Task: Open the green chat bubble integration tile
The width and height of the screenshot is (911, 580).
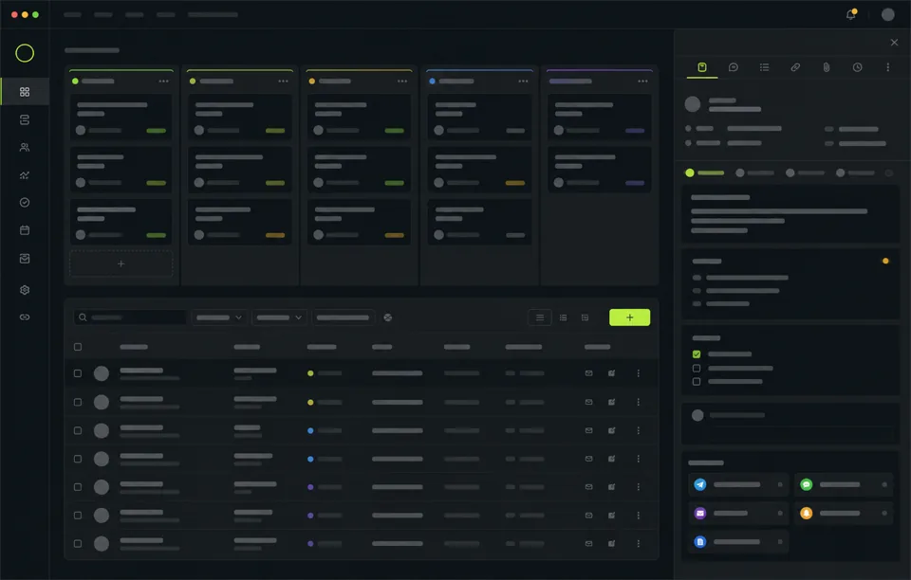Action: point(844,484)
